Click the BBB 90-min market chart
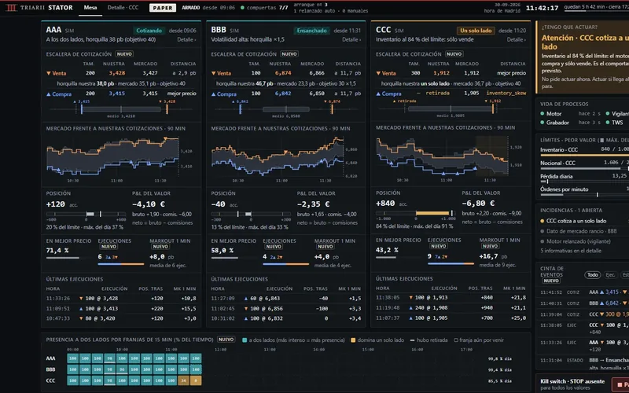Image resolution: width=629 pixels, height=393 pixels. (285, 159)
